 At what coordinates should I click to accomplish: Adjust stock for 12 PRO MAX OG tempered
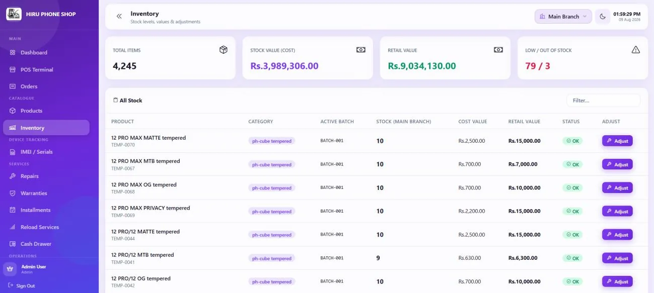point(617,187)
